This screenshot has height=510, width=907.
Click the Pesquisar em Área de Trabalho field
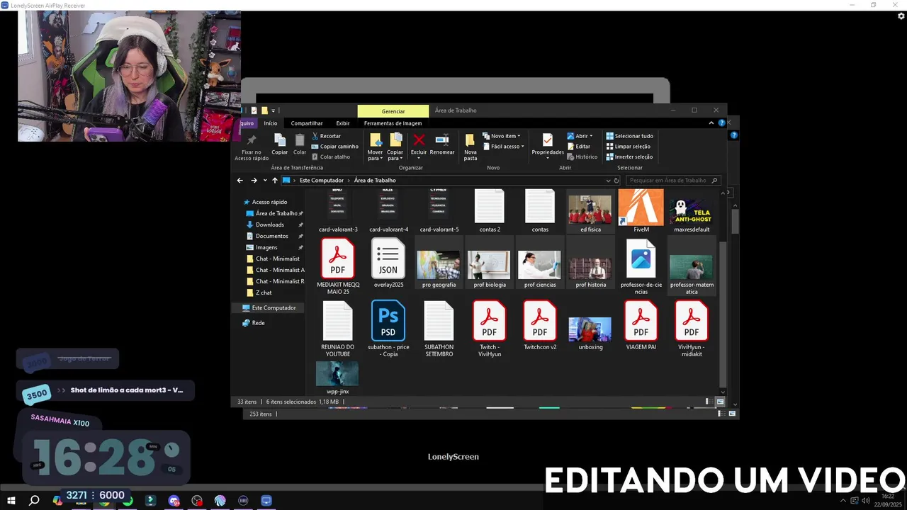[672, 181]
